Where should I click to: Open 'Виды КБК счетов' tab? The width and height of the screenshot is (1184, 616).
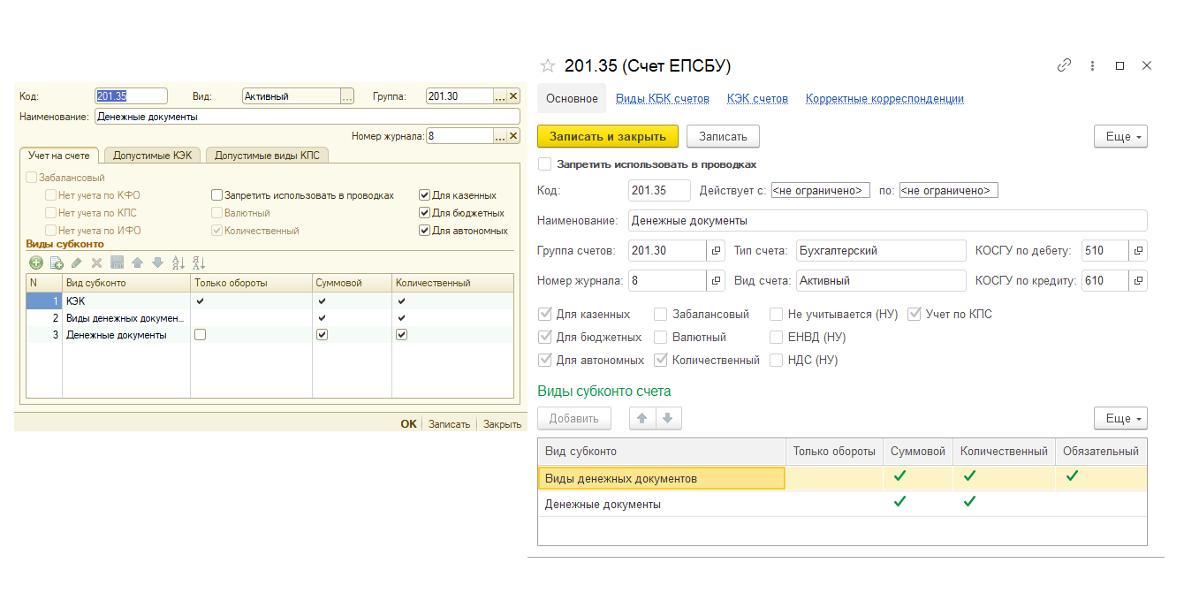pos(662,99)
